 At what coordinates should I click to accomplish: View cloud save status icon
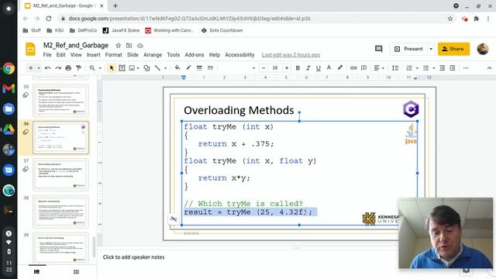(x=139, y=46)
